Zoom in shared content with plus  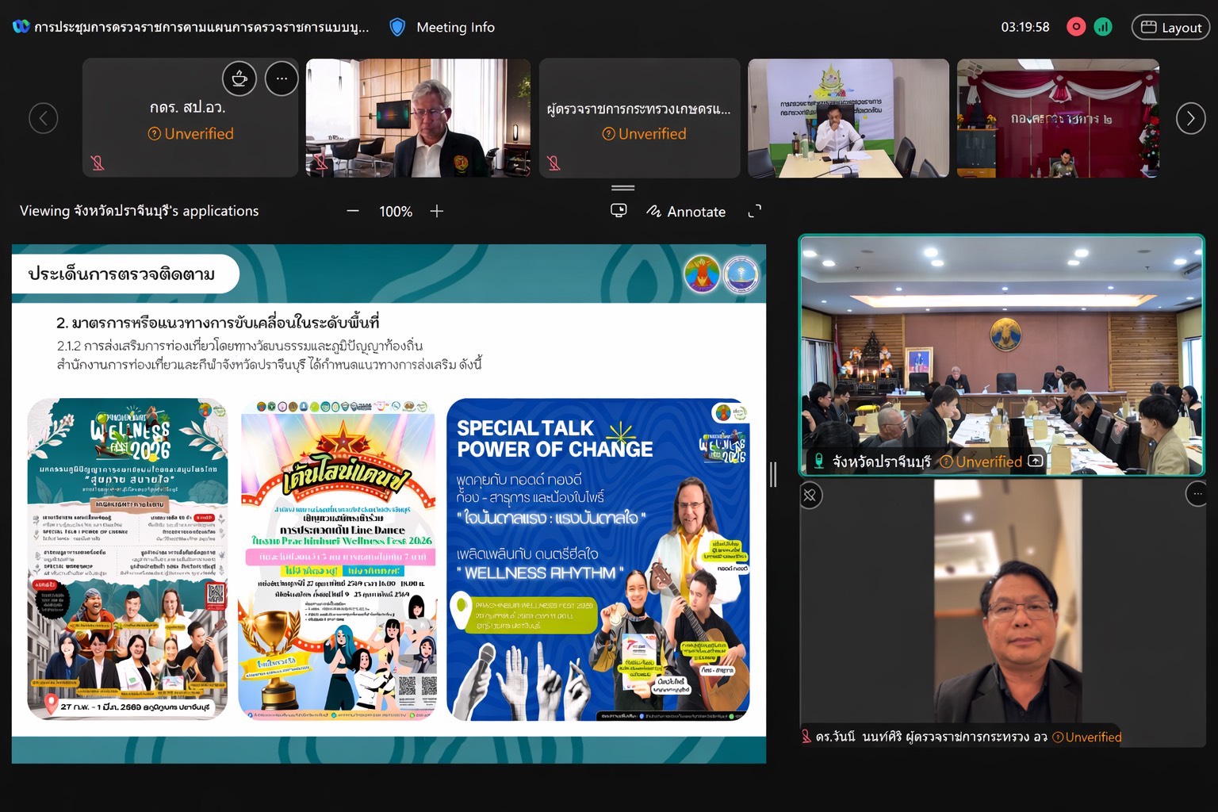(436, 211)
